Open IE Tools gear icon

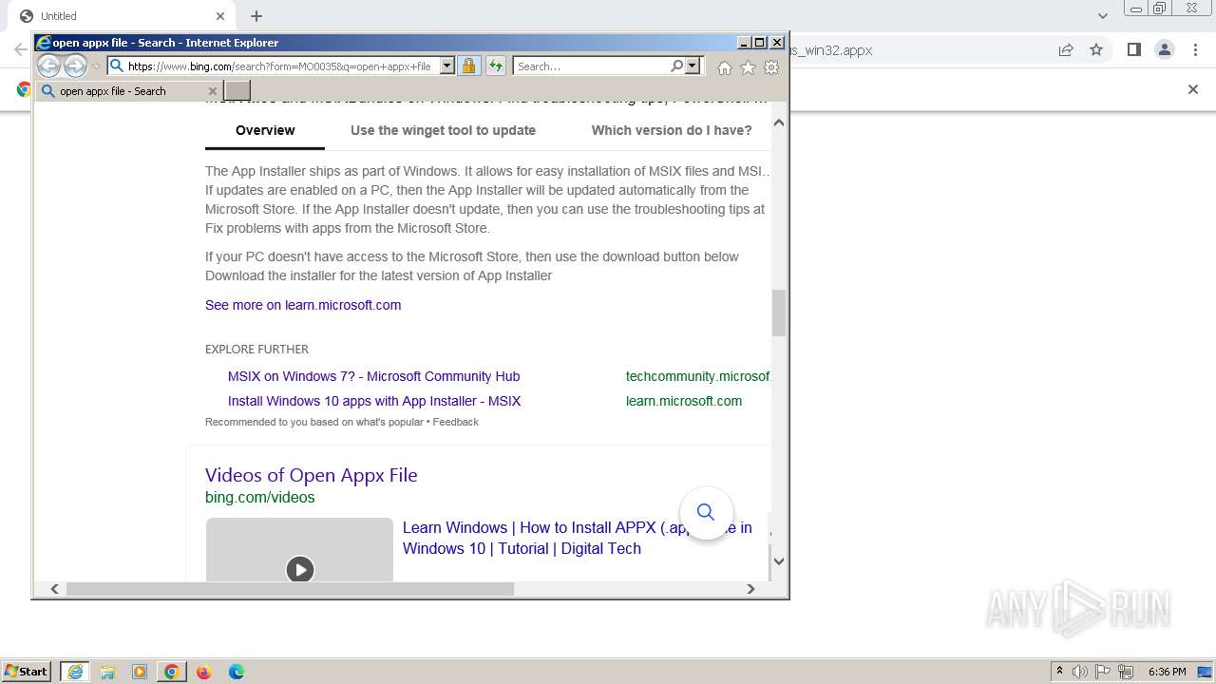click(x=771, y=67)
